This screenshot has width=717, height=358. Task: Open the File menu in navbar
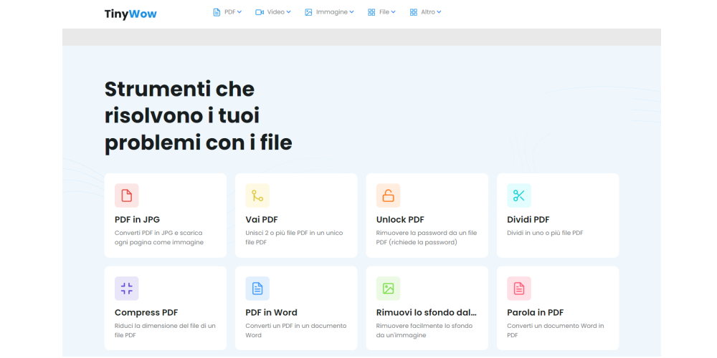coord(381,12)
